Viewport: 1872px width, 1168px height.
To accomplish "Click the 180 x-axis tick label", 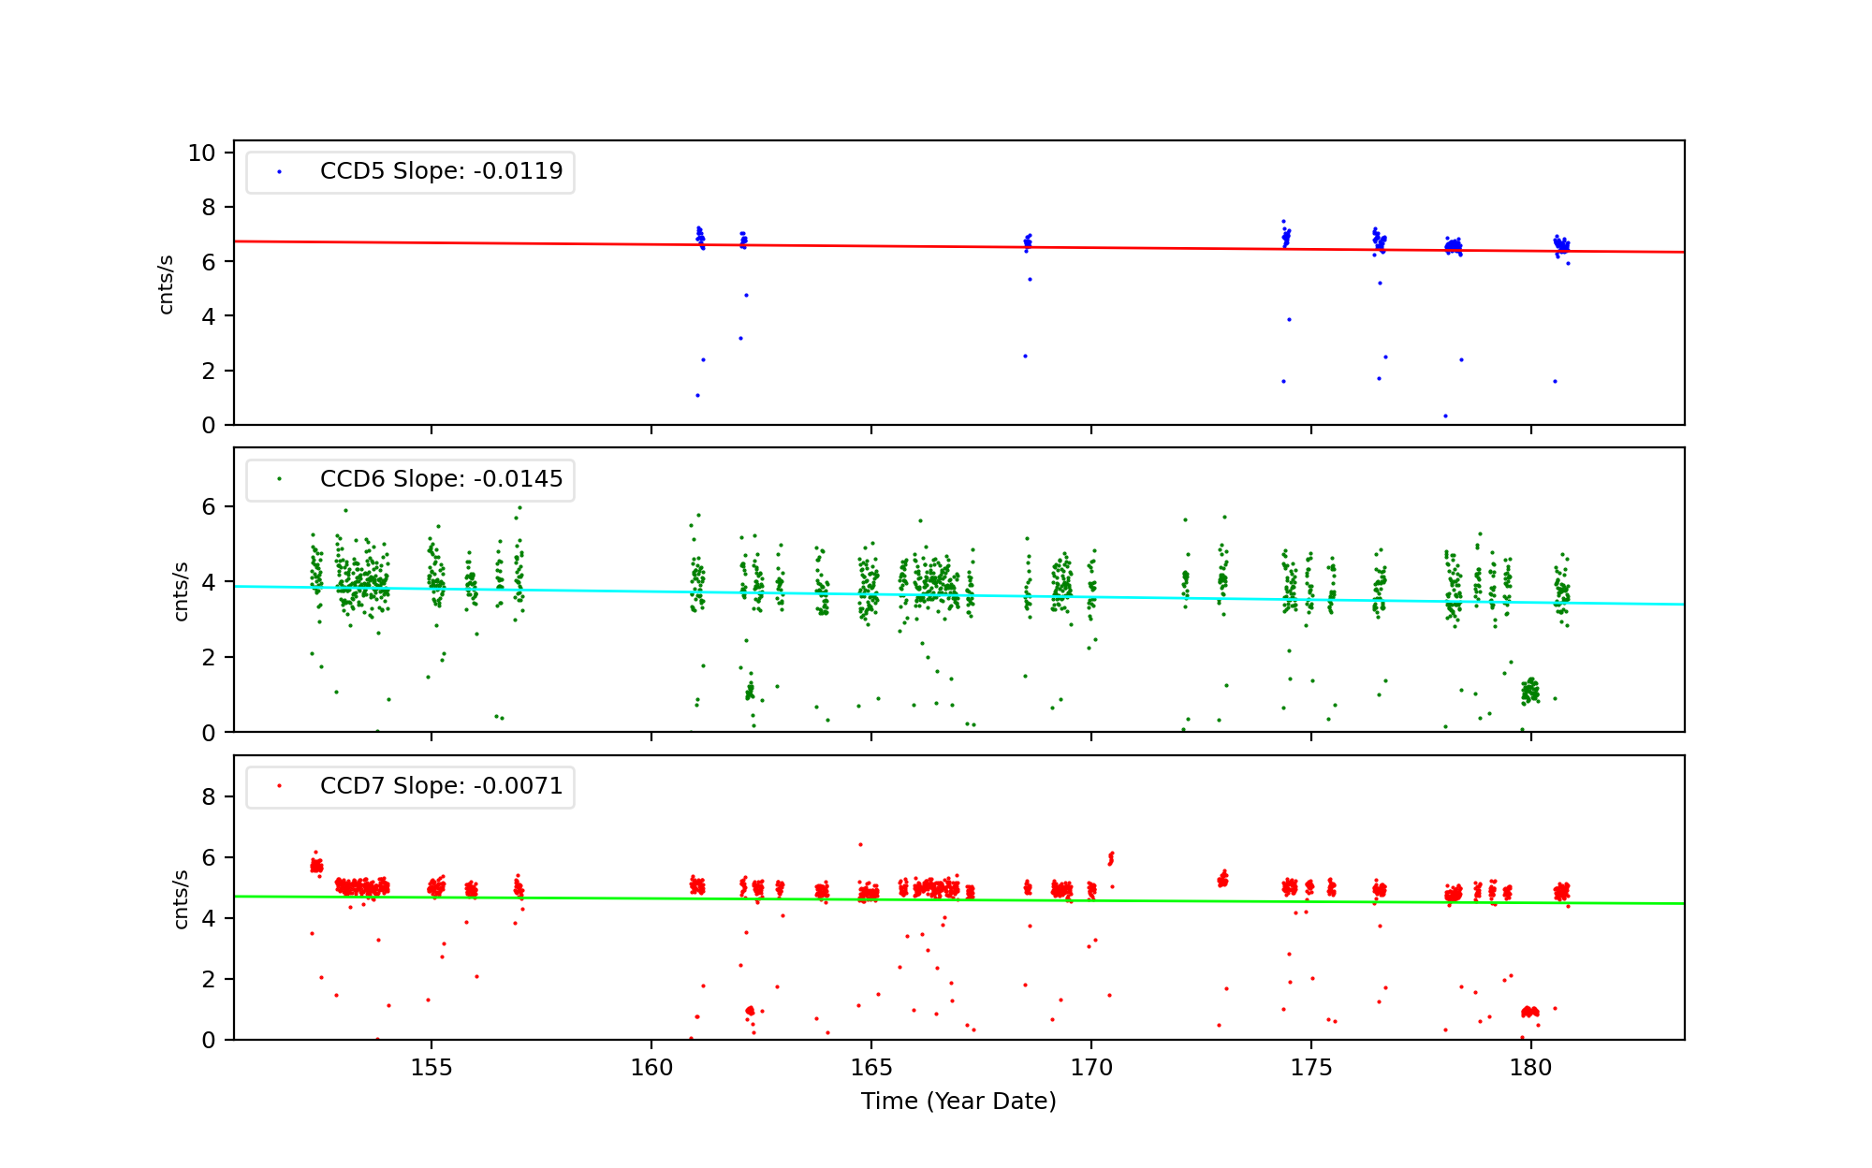I will (x=1531, y=1068).
